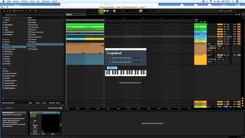
Task: Open the samples loopcloud folder
Action: [10, 81]
